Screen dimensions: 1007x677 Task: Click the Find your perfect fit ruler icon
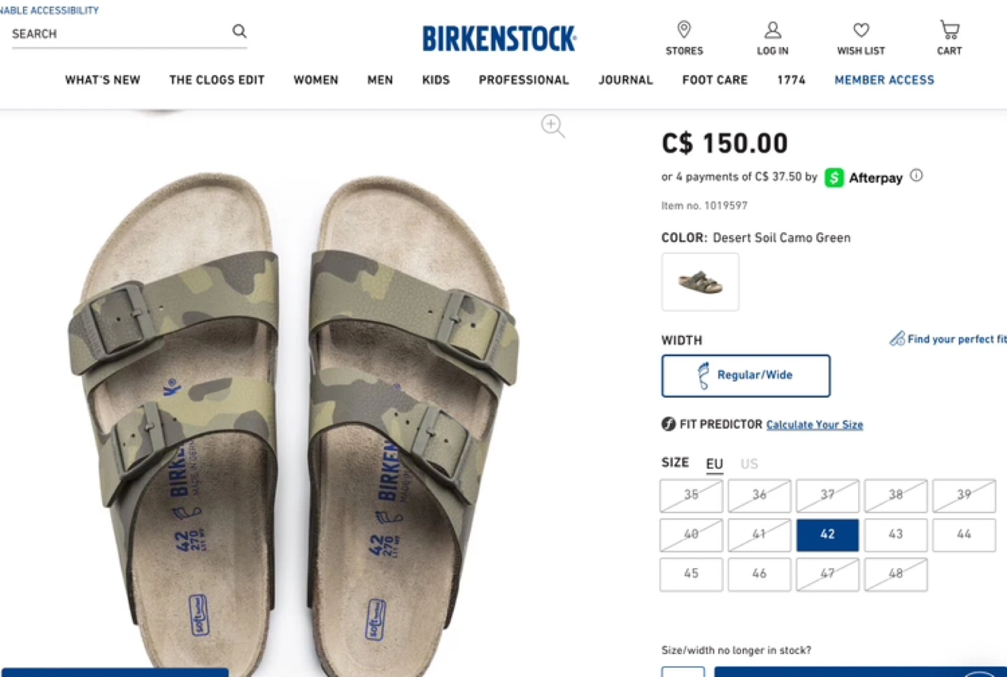897,339
